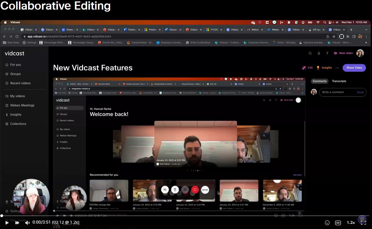This screenshot has width=372, height=229.
Task: Open the three-dot more options menu
Action: click(337, 68)
